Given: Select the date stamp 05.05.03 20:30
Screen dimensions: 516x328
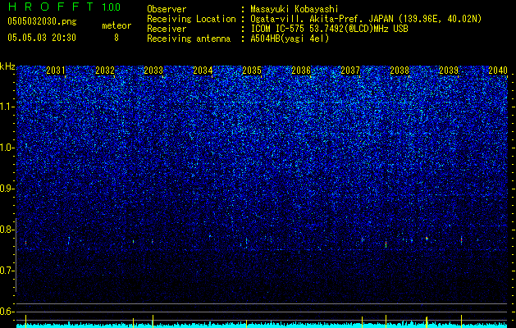Looking at the screenshot, I should (x=42, y=38).
